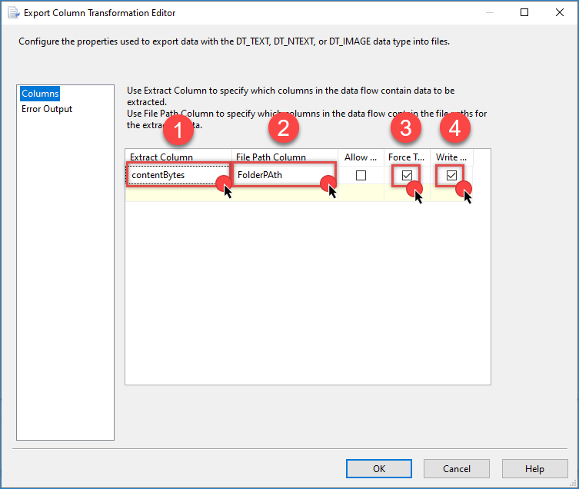Click the File Path Column header
This screenshot has width=579, height=489.
(271, 157)
